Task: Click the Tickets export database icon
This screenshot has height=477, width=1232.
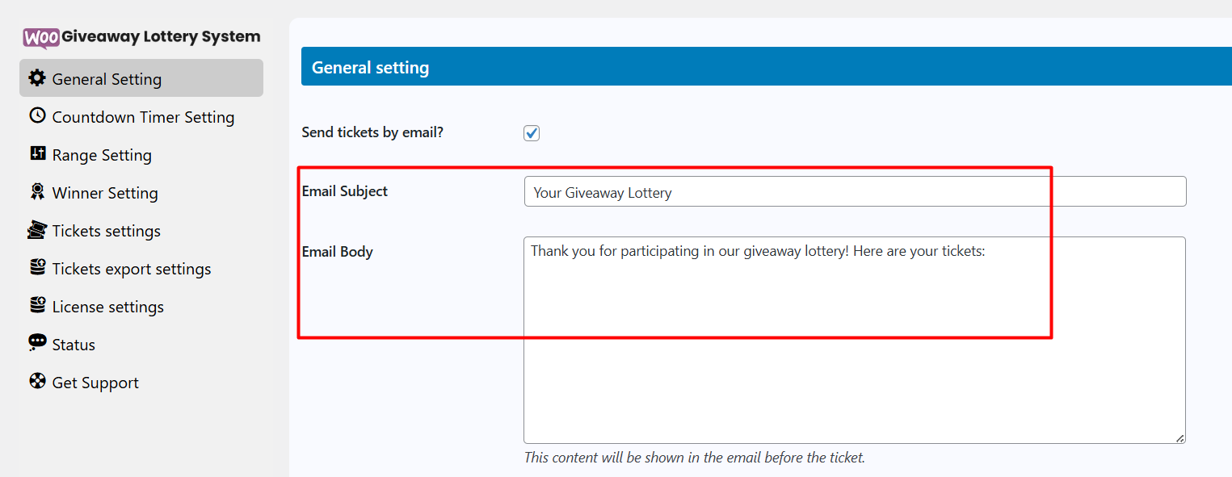Action: pos(37,267)
